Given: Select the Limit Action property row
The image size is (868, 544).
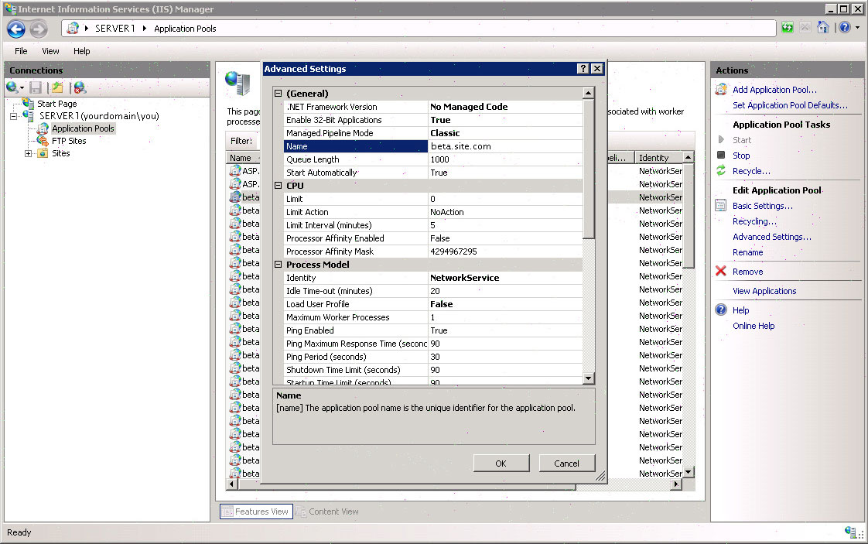Looking at the screenshot, I should pyautogui.click(x=433, y=212).
